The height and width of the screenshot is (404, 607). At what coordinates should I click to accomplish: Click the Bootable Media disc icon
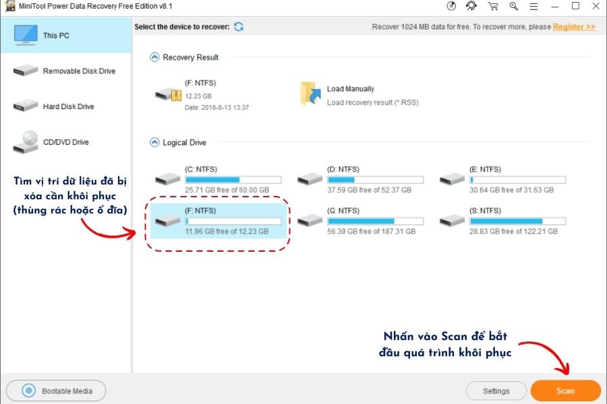click(27, 391)
